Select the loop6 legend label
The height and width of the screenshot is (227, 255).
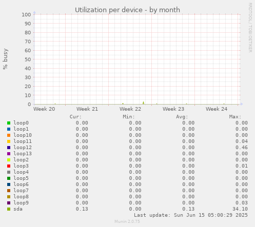click(x=21, y=184)
